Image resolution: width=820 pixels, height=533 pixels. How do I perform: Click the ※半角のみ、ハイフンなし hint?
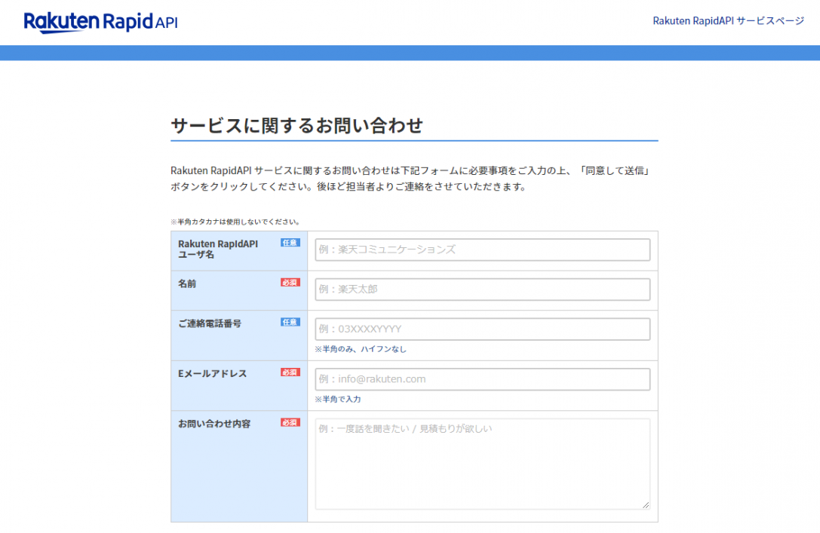[361, 349]
